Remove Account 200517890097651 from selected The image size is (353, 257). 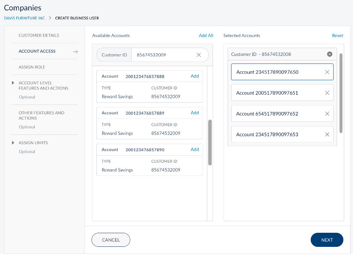pyautogui.click(x=327, y=93)
